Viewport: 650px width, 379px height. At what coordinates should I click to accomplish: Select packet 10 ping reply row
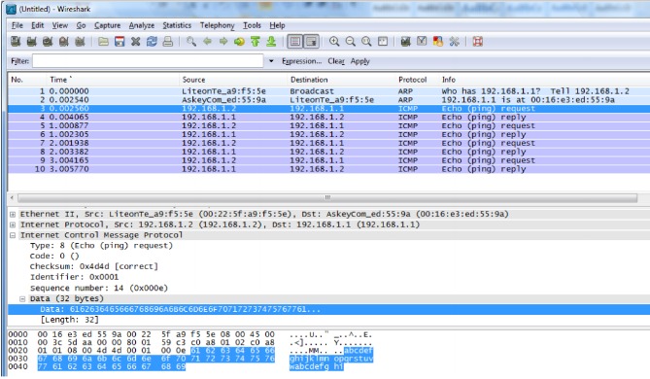(329, 169)
